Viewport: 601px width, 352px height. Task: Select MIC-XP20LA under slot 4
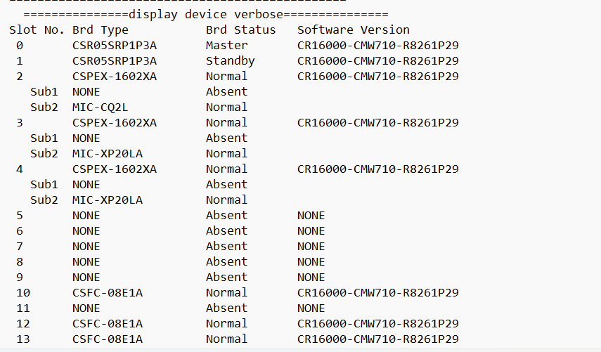tap(107, 200)
